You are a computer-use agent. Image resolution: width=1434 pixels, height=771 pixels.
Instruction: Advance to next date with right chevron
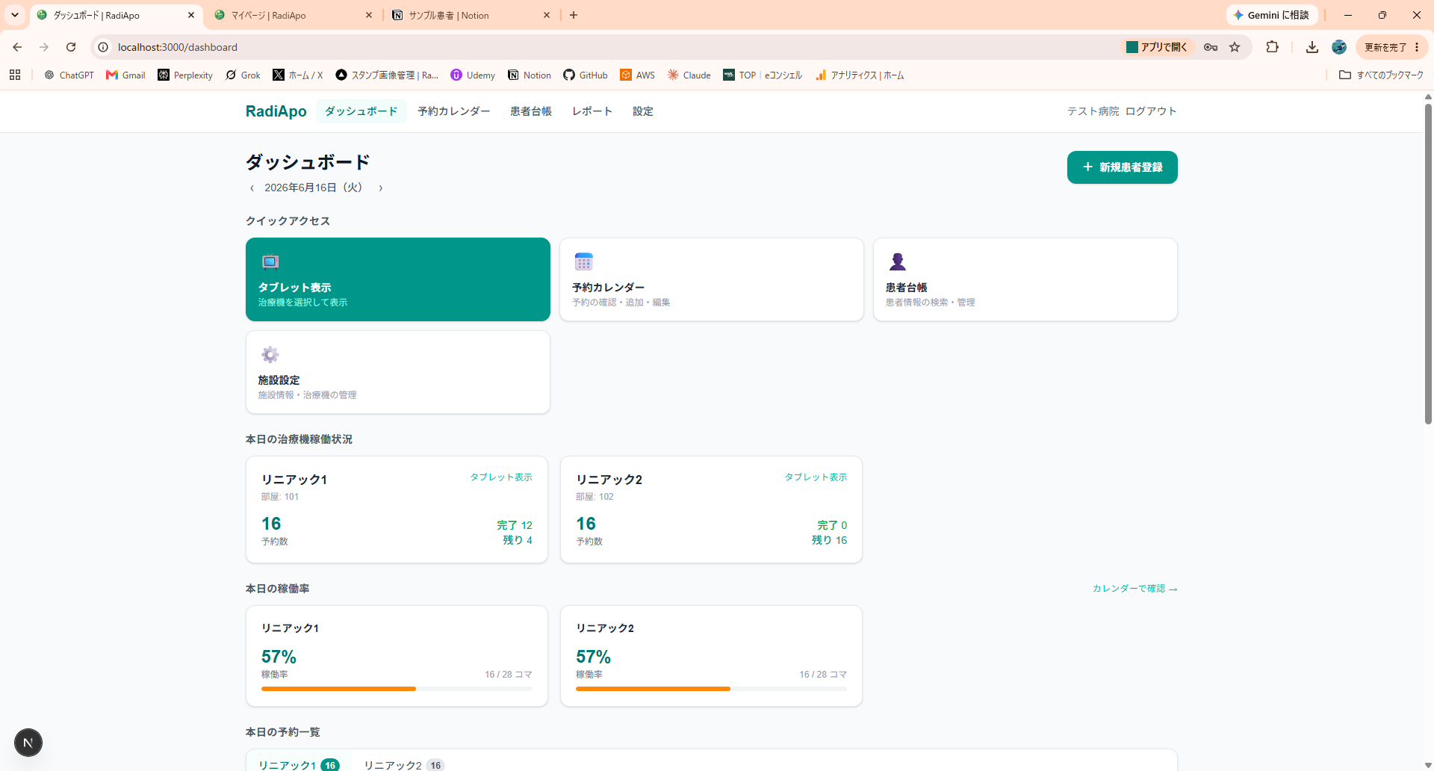click(x=381, y=188)
